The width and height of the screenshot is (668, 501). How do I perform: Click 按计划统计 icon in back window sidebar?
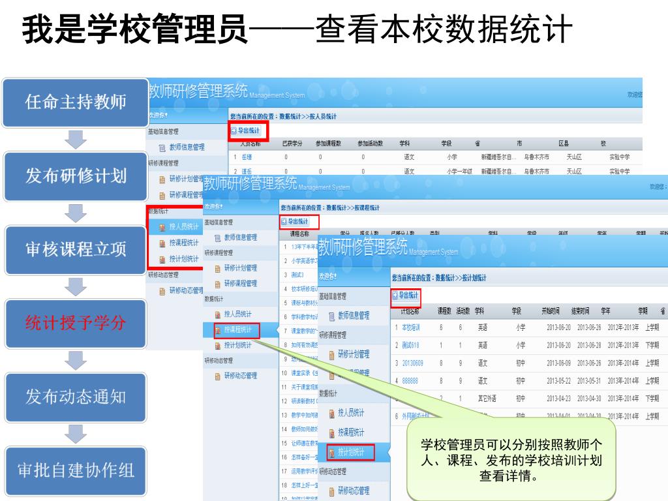pos(162,260)
